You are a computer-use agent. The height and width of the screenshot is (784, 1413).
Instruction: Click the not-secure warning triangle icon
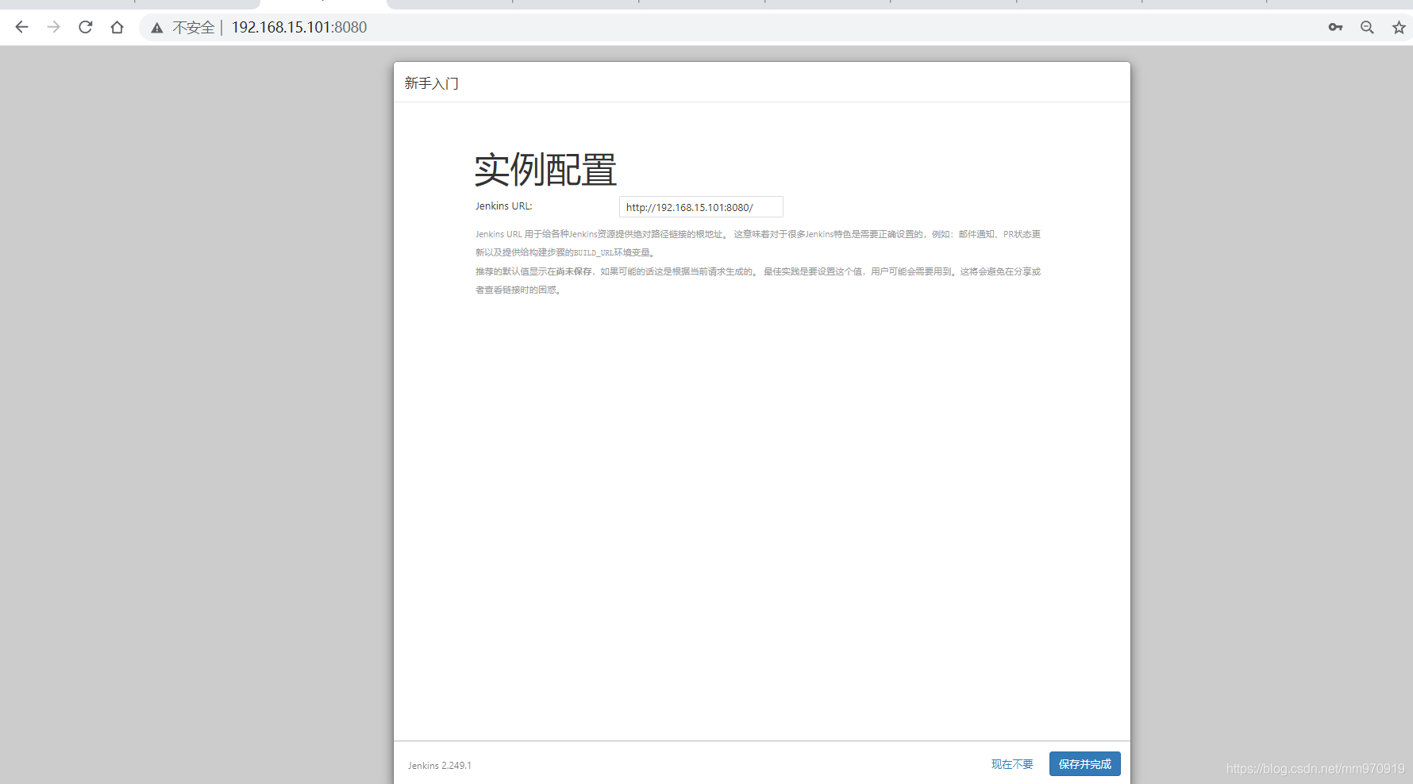point(157,28)
